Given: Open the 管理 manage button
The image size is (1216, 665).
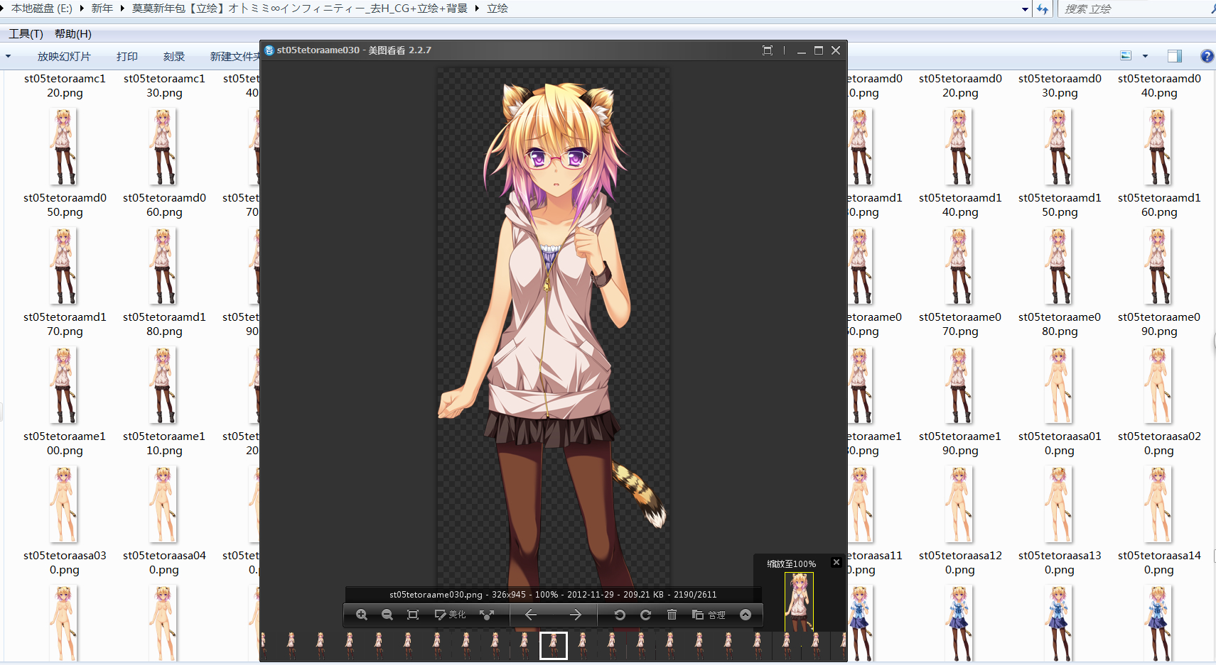Looking at the screenshot, I should tap(709, 615).
